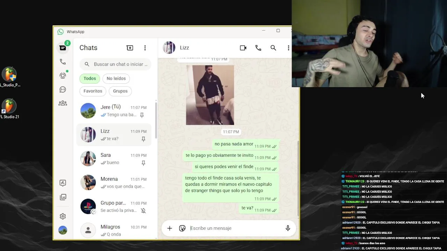
Task: Click the muted bell icon on Grupo chat
Action: pos(143,211)
